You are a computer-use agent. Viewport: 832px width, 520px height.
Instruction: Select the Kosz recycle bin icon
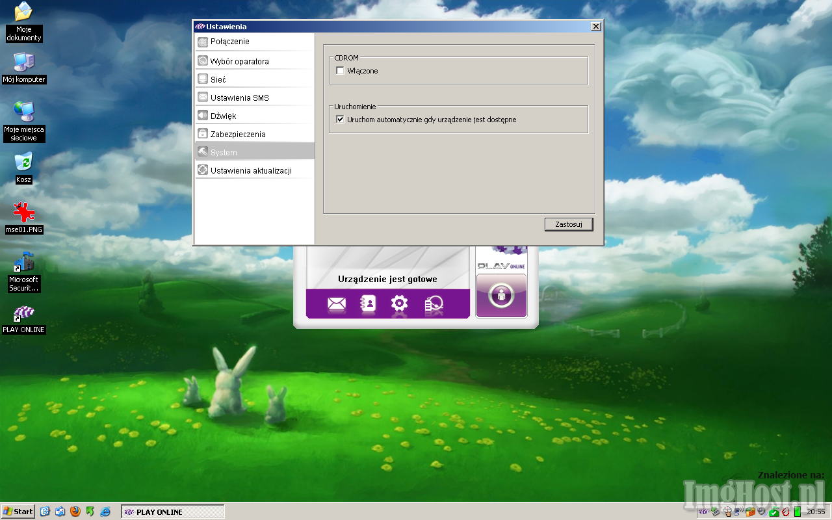coord(24,168)
